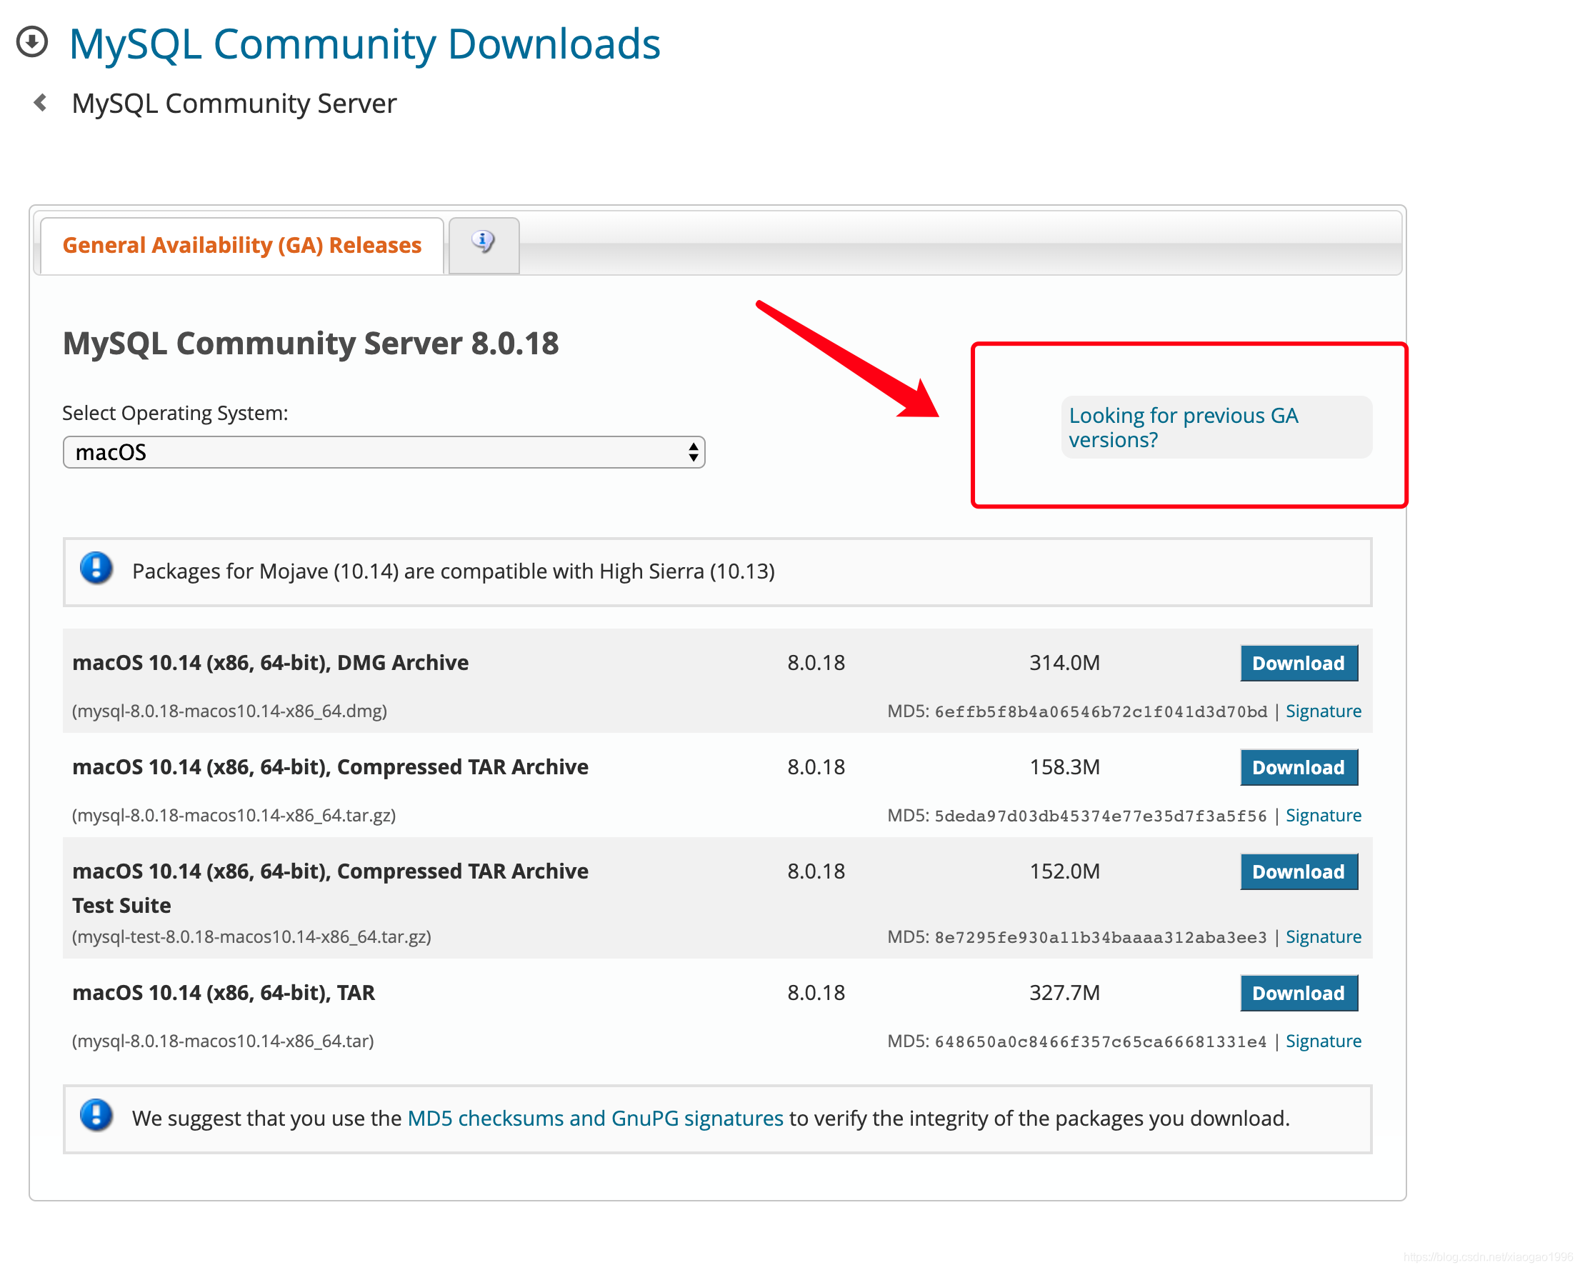This screenshot has width=1580, height=1270.
Task: Download the DMG Archive package
Action: (x=1299, y=663)
